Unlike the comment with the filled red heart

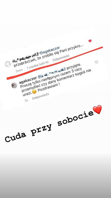click(x=90, y=41)
